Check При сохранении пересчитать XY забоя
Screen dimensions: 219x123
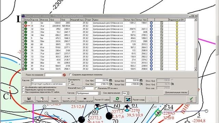23,92
